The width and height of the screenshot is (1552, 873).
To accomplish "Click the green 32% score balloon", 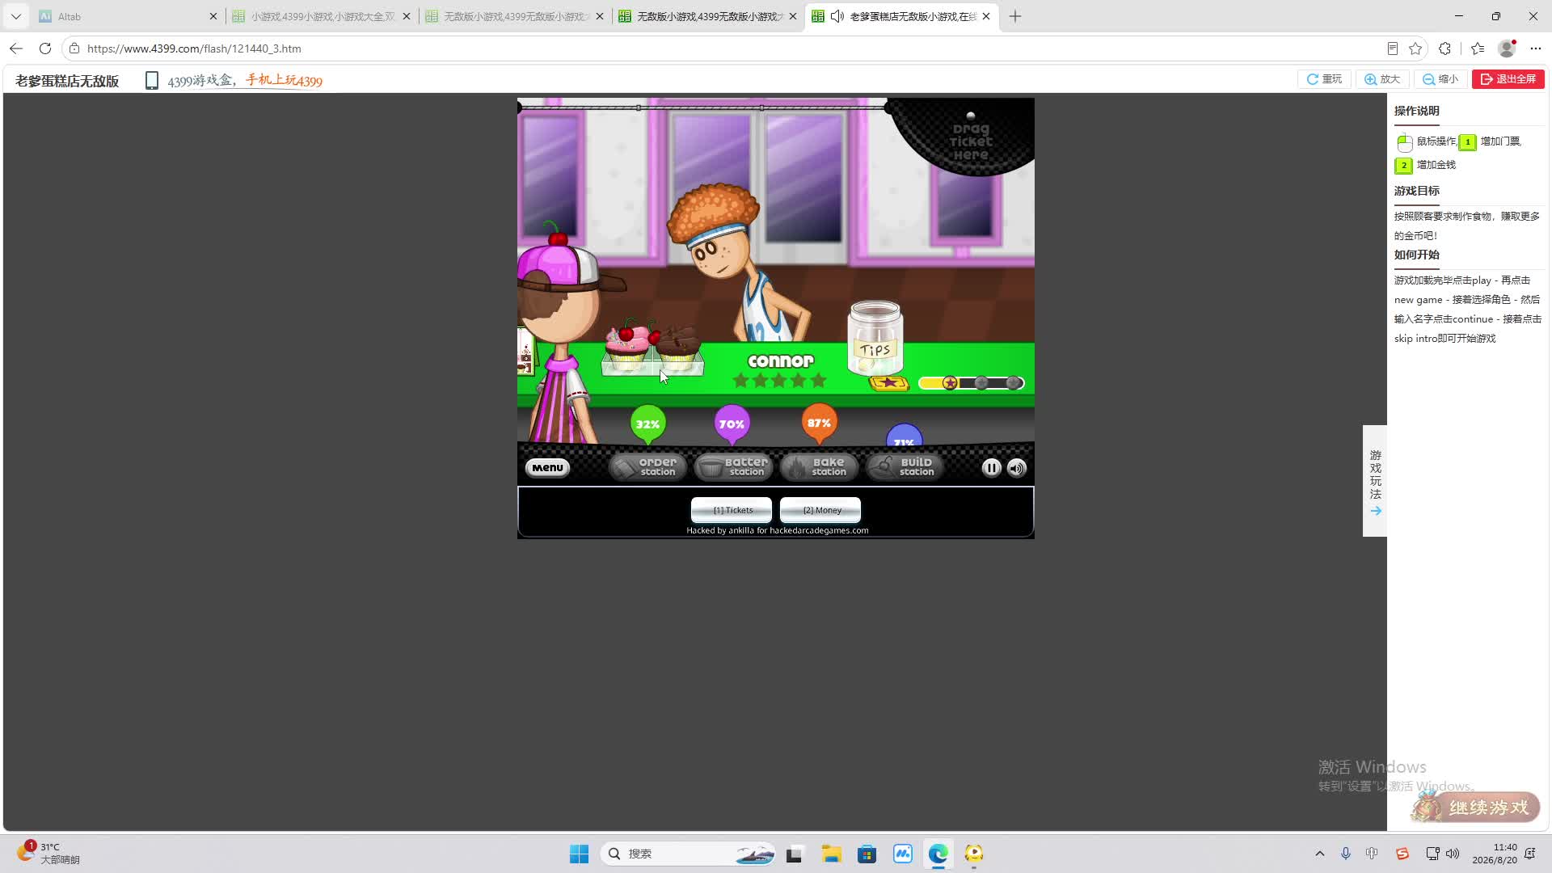I will (647, 424).
